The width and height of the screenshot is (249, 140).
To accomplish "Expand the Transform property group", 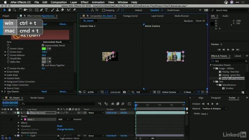I will pos(19,126).
